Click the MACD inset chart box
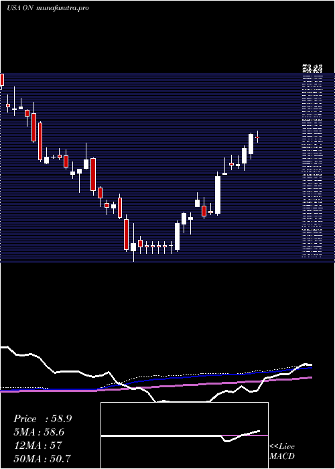 [x=184, y=435]
